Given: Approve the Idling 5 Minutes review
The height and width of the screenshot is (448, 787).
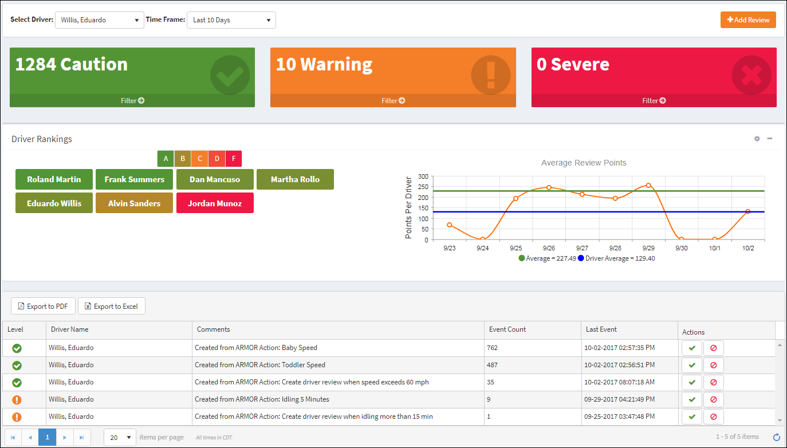Looking at the screenshot, I should pos(692,399).
